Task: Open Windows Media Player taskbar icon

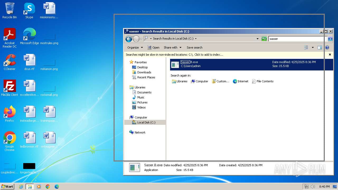Action: [39, 187]
